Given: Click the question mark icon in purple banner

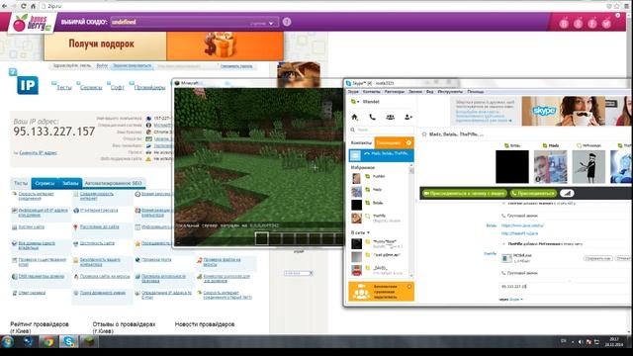Looking at the screenshot, I should tap(287, 22).
